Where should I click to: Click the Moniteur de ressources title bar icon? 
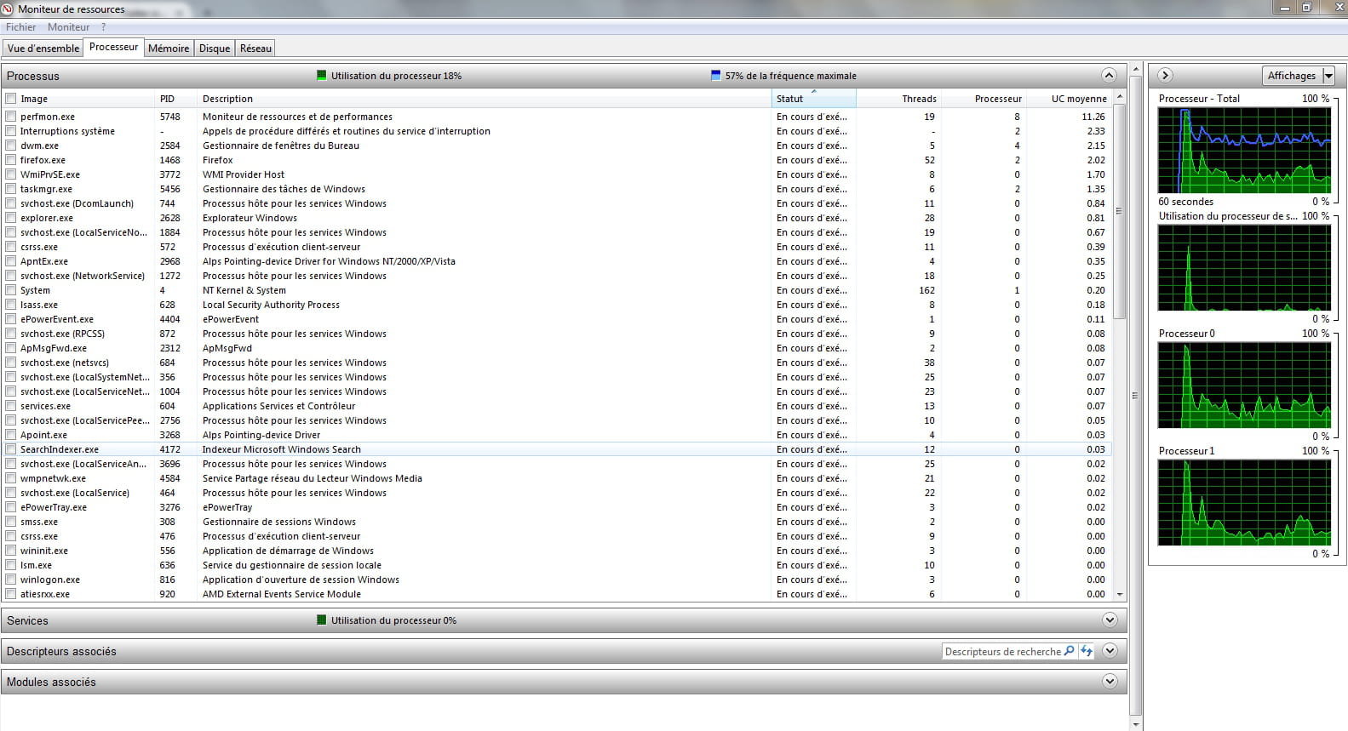pyautogui.click(x=9, y=9)
